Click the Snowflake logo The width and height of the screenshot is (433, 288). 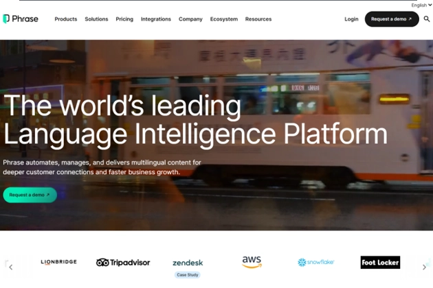(x=316, y=262)
